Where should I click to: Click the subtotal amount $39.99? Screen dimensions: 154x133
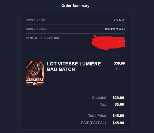[118, 98]
